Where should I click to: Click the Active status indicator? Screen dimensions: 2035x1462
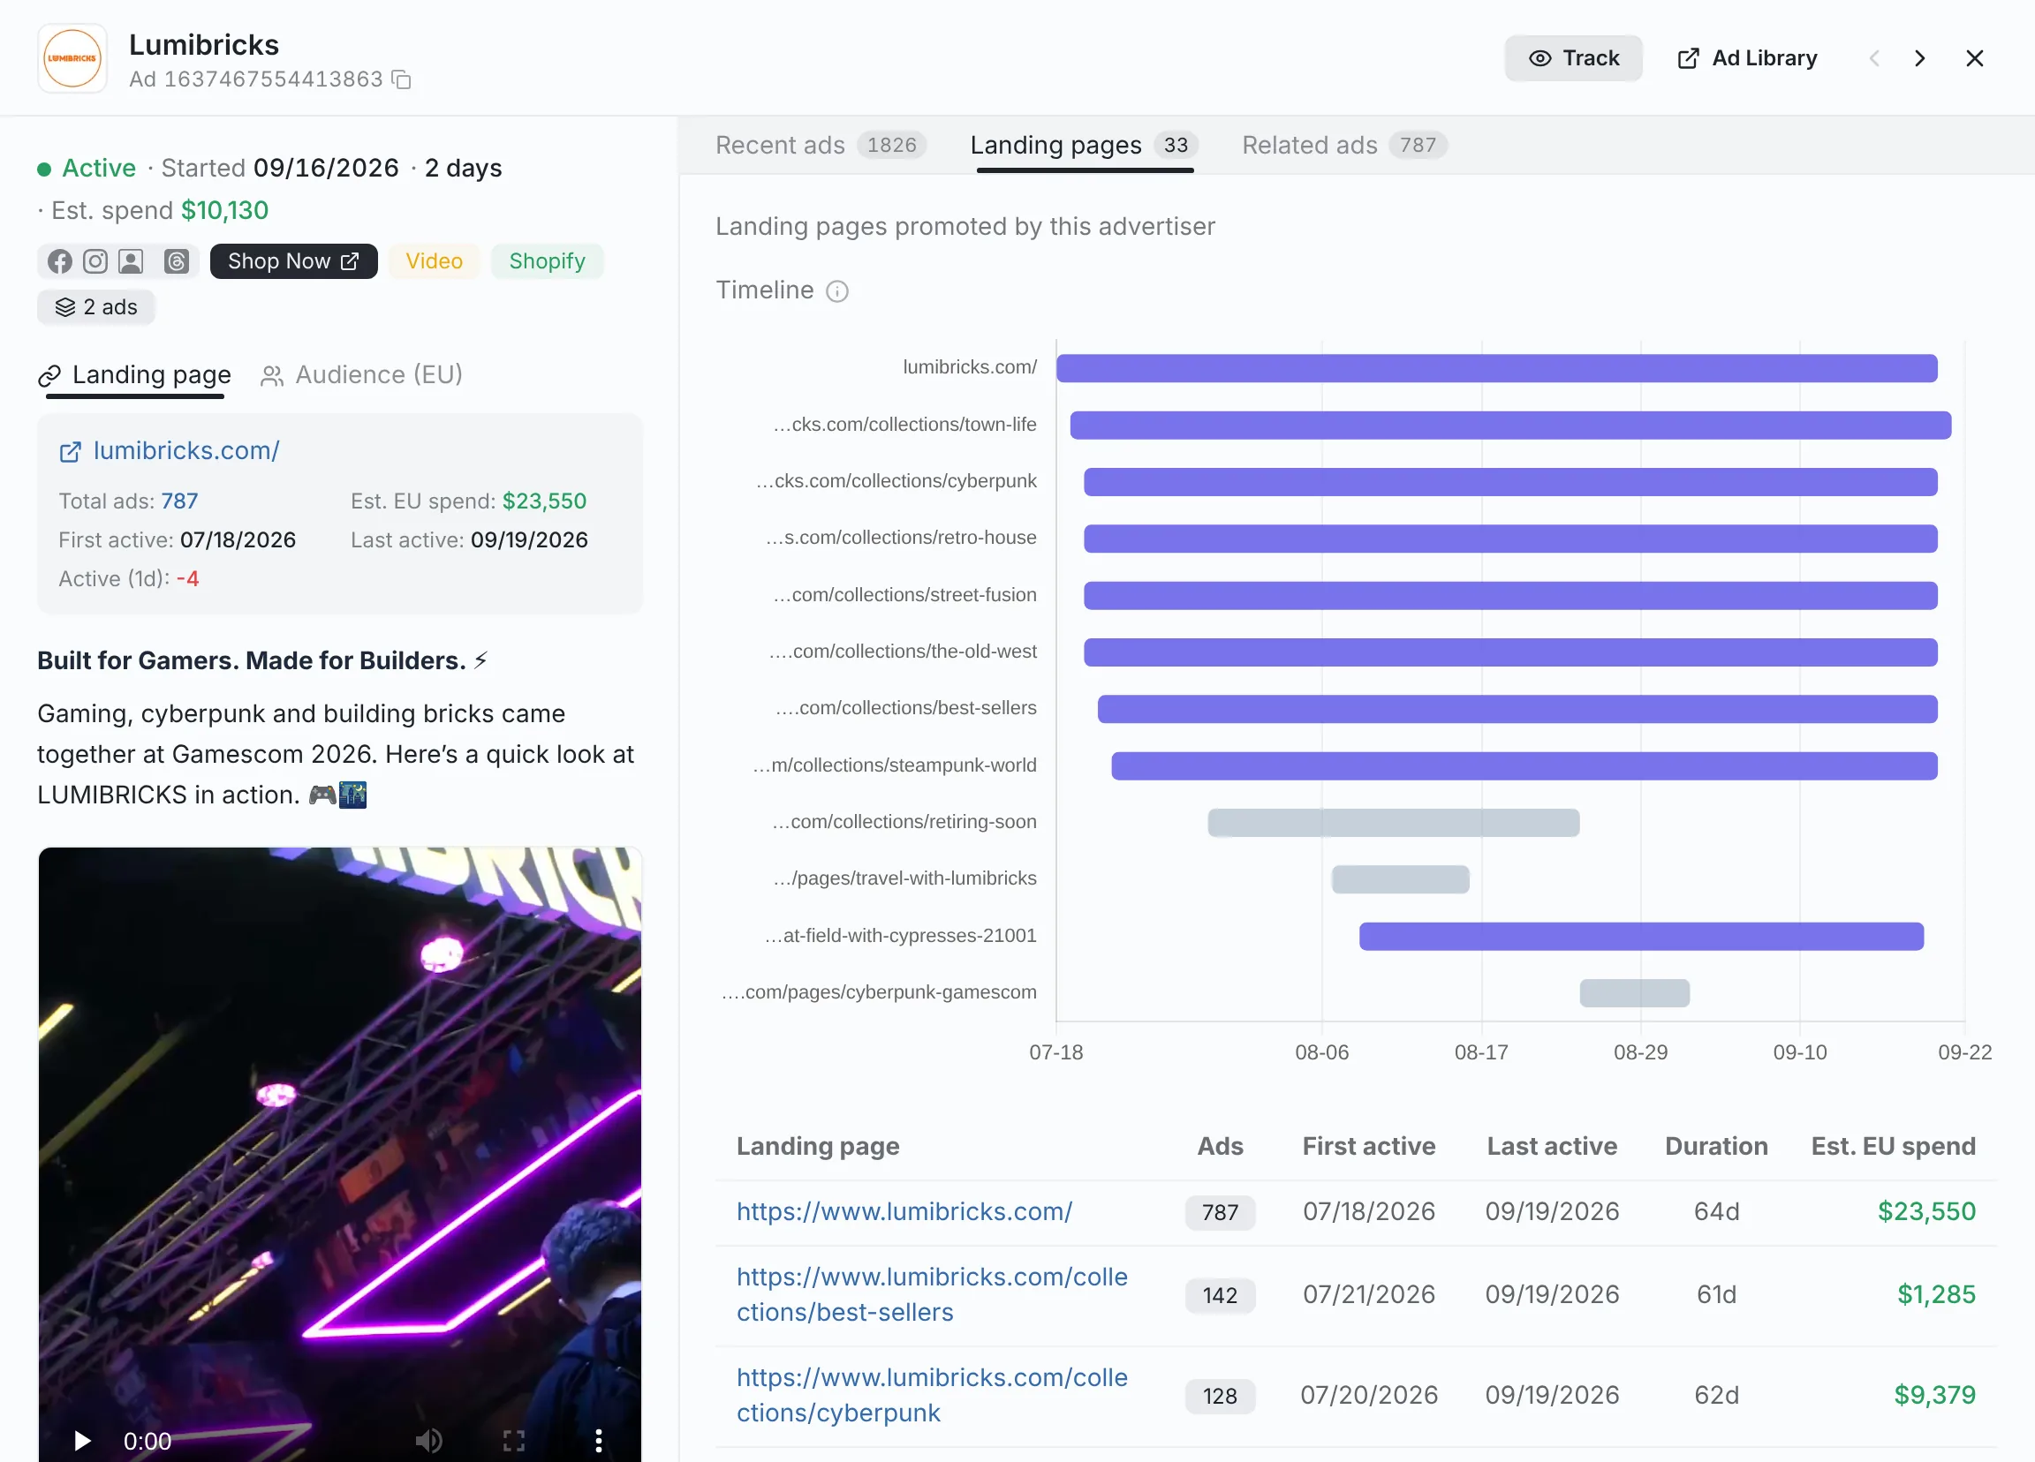[87, 169]
